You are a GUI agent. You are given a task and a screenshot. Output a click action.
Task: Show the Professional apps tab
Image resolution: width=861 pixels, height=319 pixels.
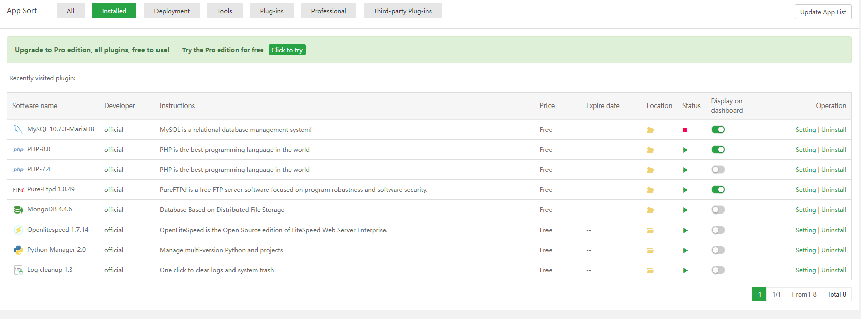pos(328,11)
